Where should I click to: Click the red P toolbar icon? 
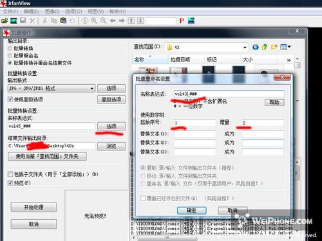coord(182,21)
